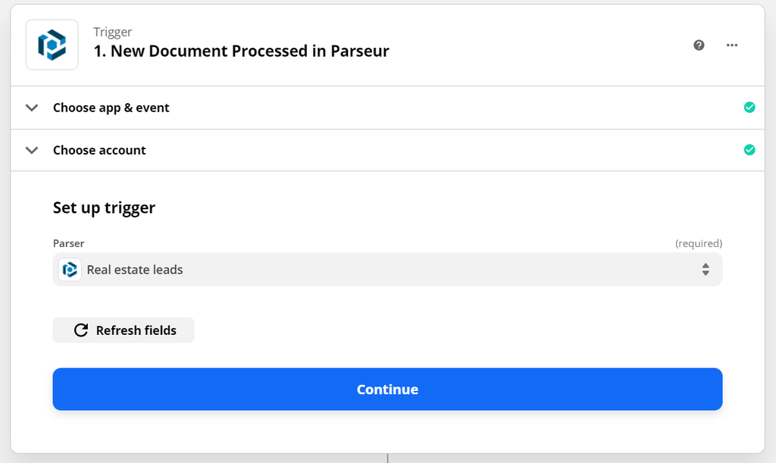
Task: Click the Trigger label text
Action: point(112,32)
